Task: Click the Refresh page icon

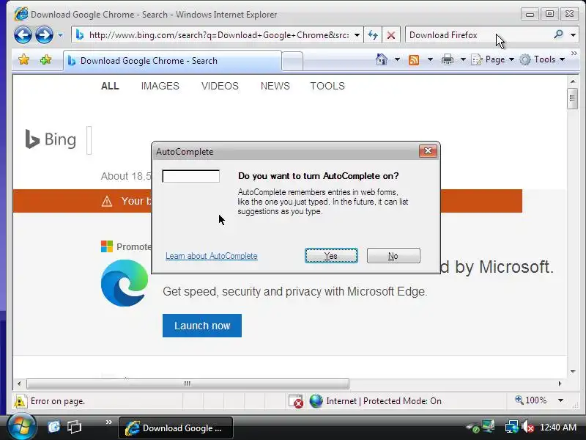Action: pos(373,35)
